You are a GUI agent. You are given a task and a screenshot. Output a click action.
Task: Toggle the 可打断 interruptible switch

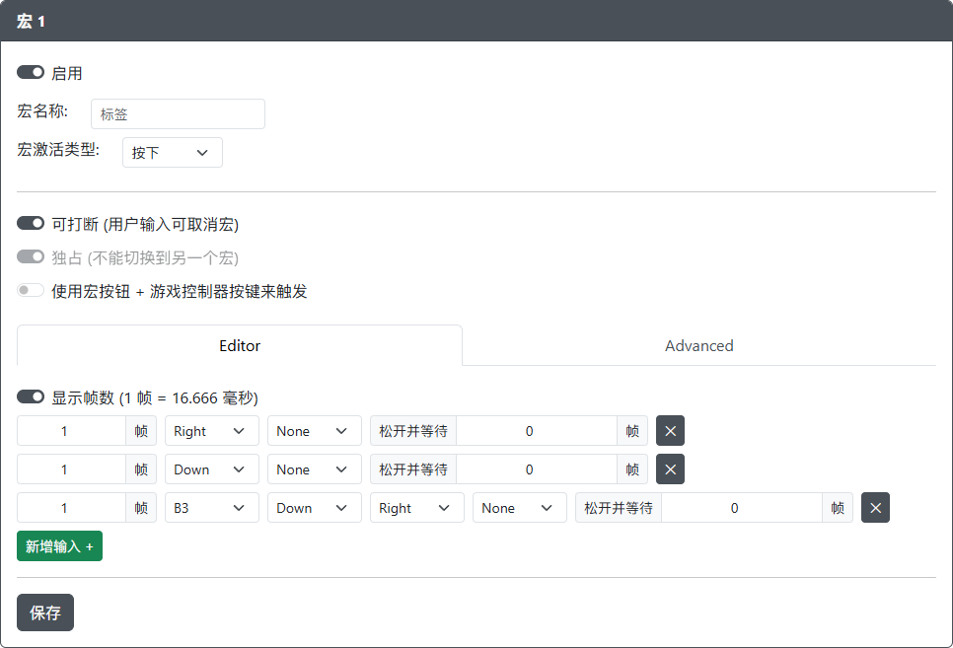(x=31, y=225)
